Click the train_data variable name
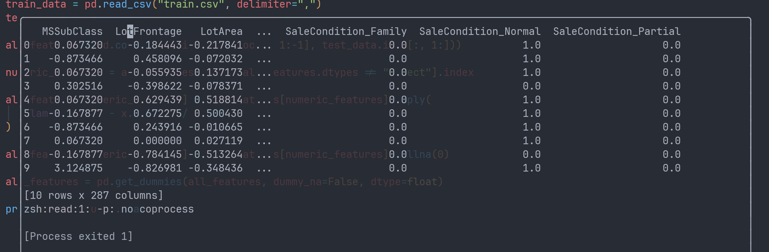769x252 pixels. pyautogui.click(x=36, y=4)
